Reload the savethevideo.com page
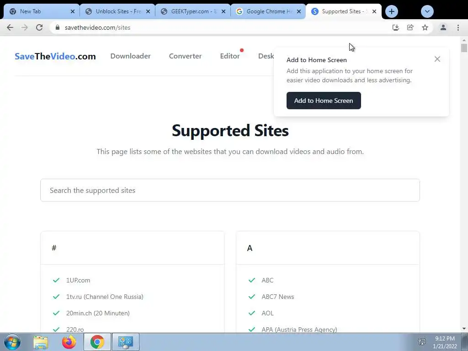468x351 pixels. point(39,27)
